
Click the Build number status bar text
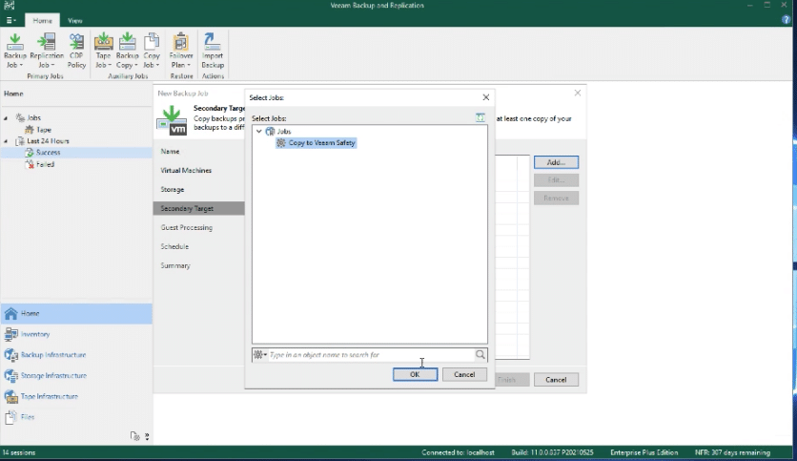(x=553, y=452)
